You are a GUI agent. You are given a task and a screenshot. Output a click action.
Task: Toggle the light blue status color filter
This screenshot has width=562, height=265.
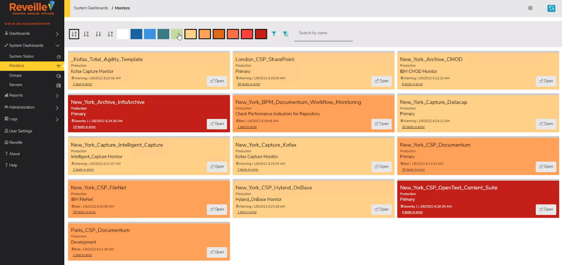click(150, 34)
